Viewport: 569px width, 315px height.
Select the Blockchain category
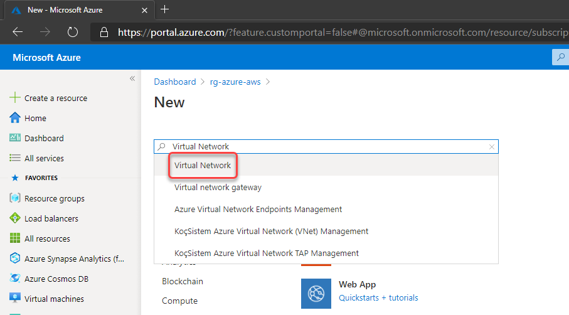tap(183, 282)
